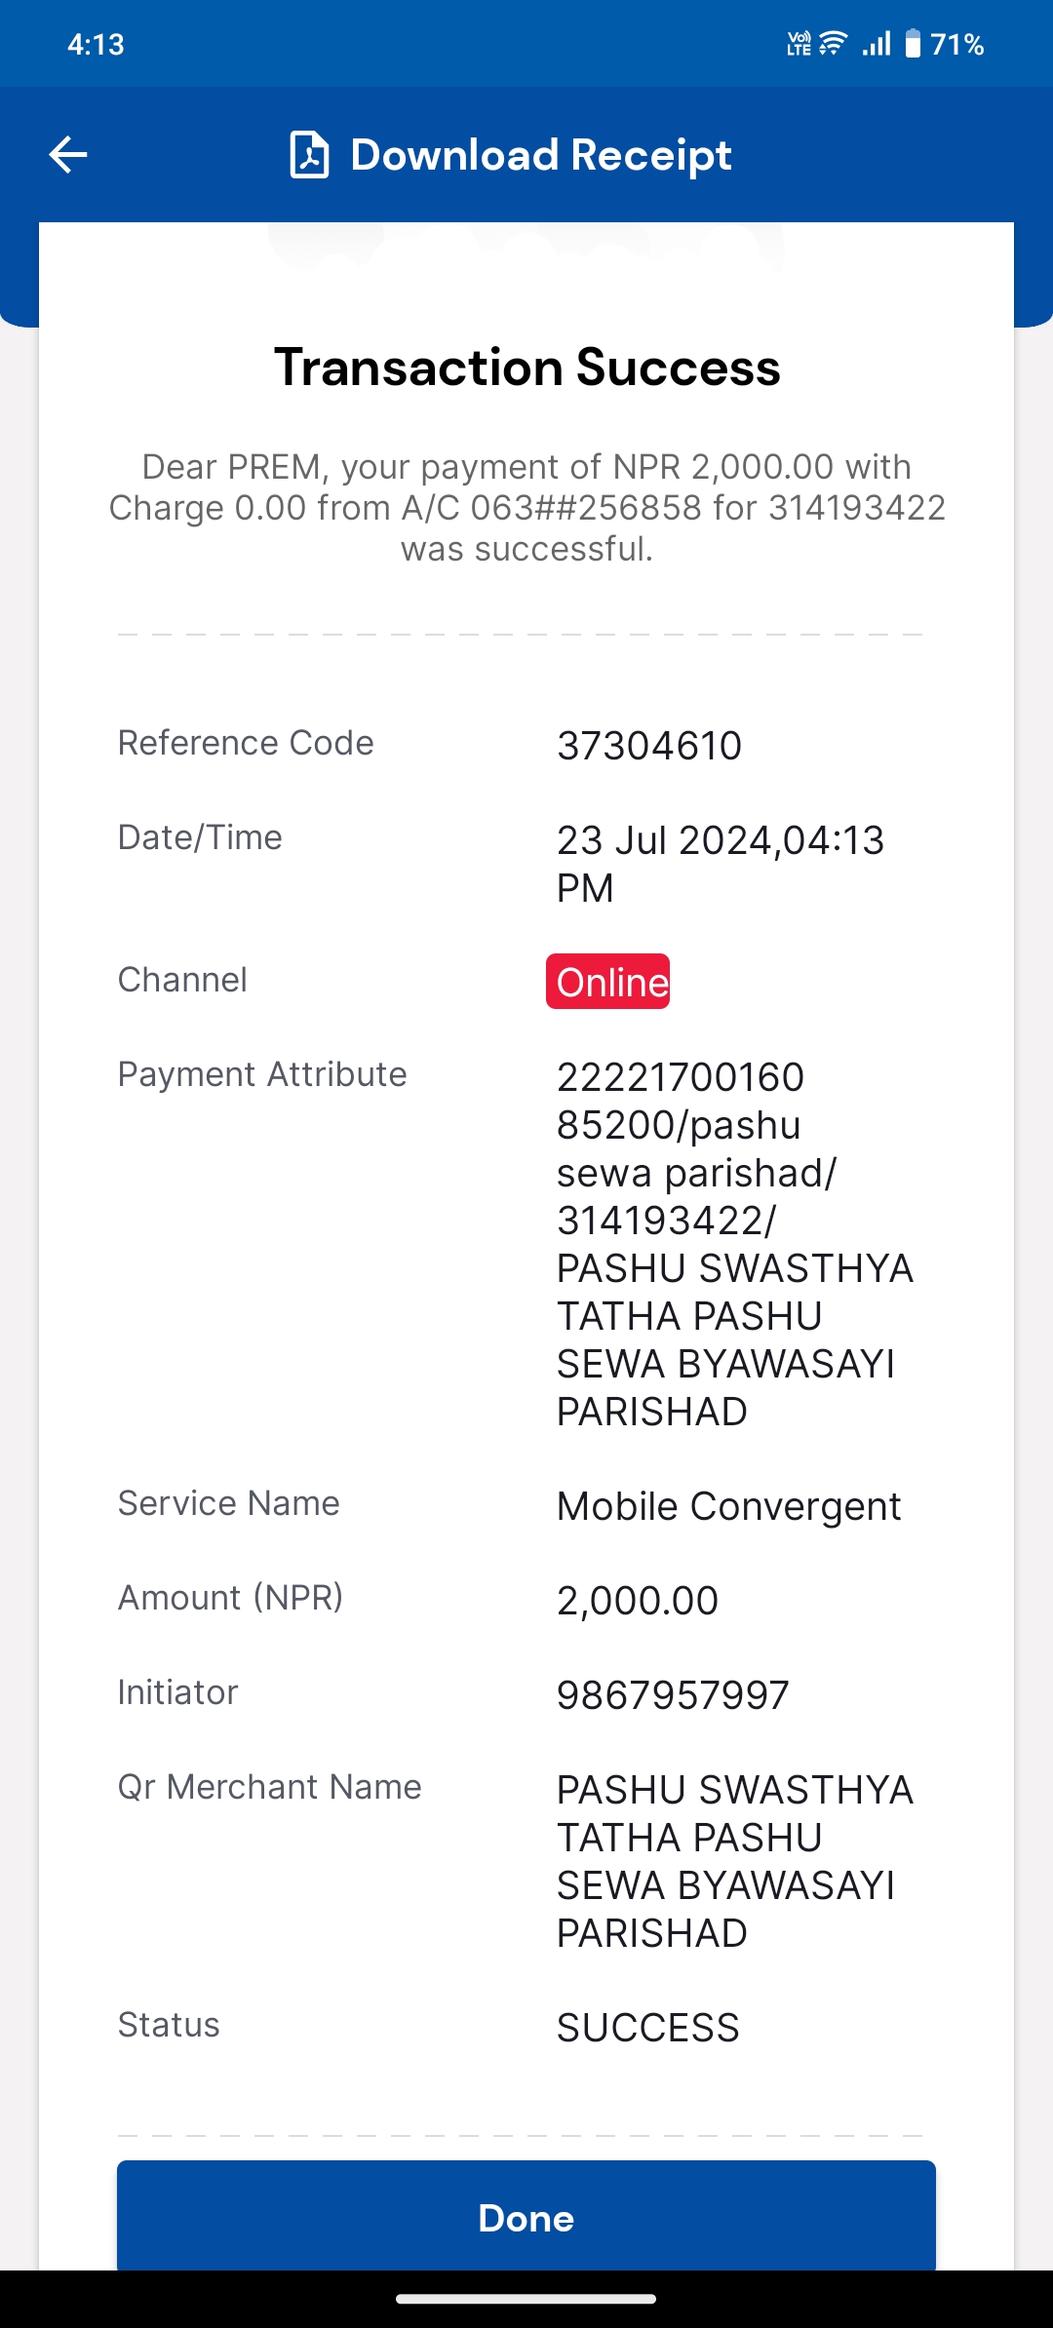
Task: Tap the red Online channel badge
Action: coord(607,982)
